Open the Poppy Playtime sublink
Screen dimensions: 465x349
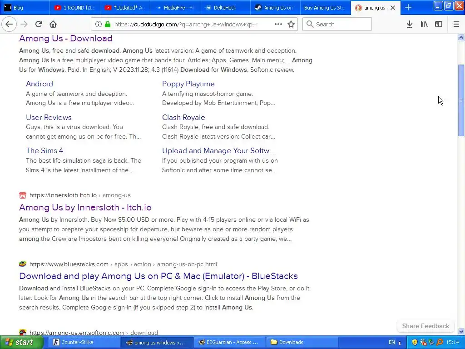click(x=188, y=84)
